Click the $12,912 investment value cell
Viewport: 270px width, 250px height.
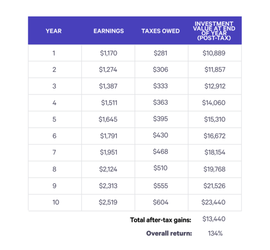[214, 86]
